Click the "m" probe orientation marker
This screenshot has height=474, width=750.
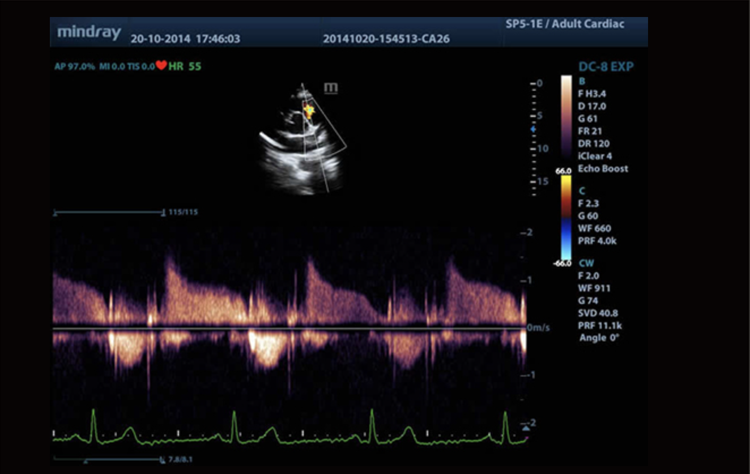click(330, 88)
